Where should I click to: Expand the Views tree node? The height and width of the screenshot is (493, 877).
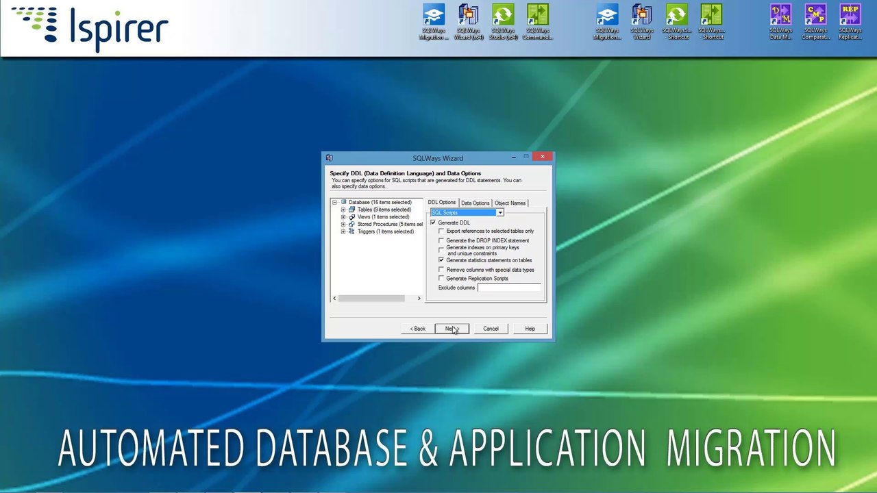(343, 217)
